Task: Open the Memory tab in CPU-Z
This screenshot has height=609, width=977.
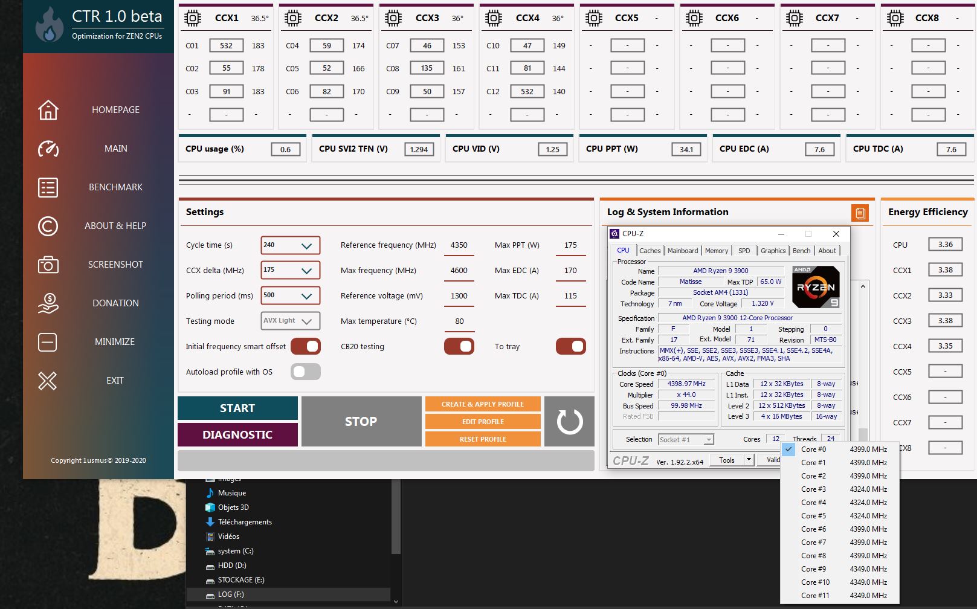Action: click(717, 251)
